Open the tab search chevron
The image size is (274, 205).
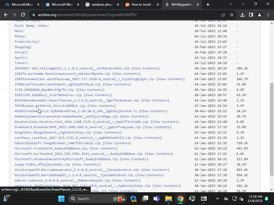coord(231,4)
